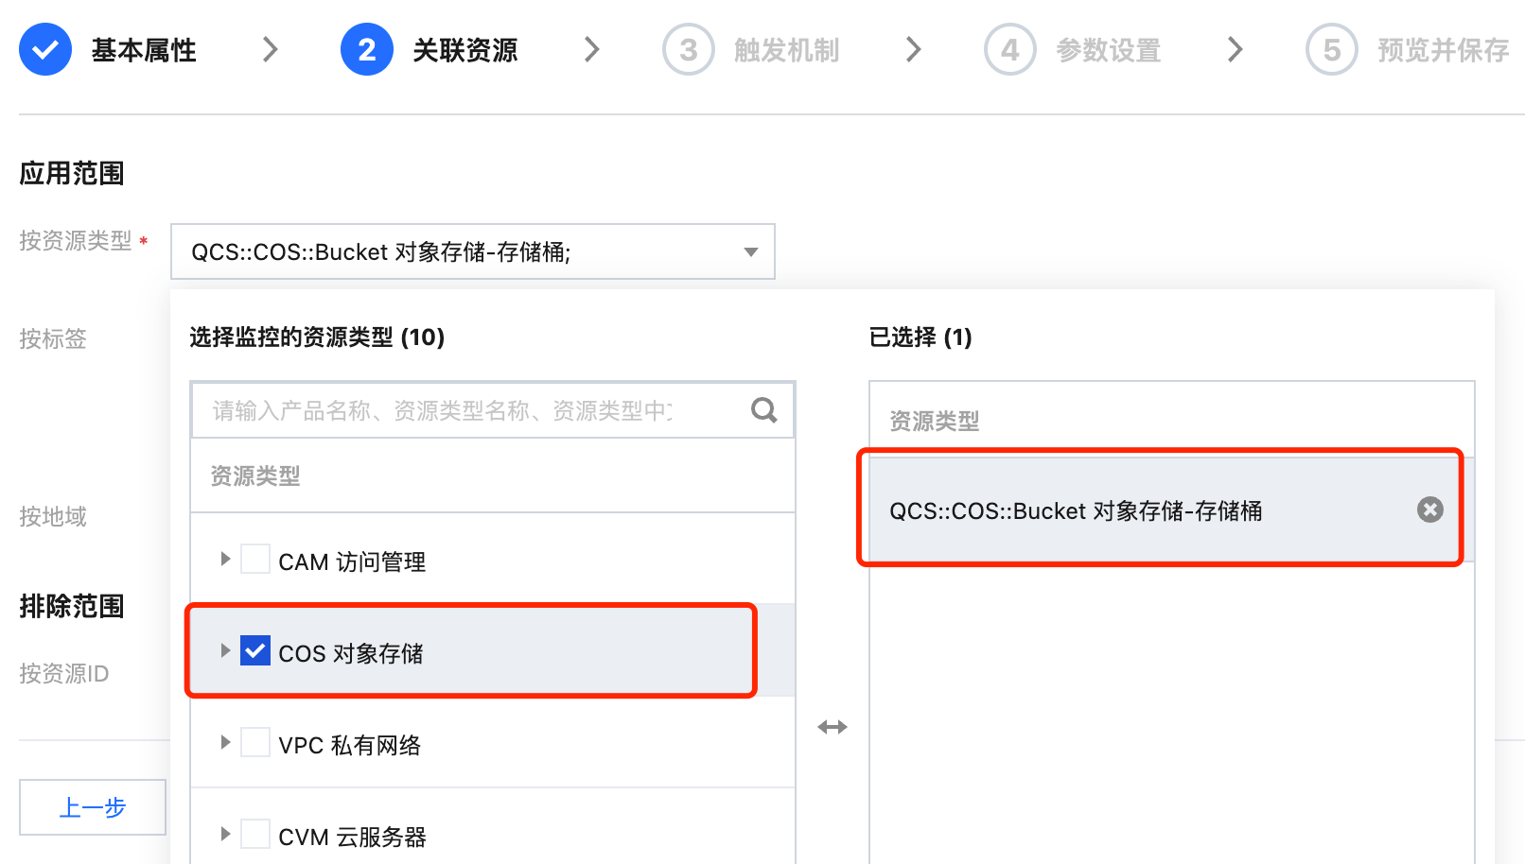The width and height of the screenshot is (1525, 864).
Task: Expand the VPC 私有网络 tree node
Action: click(x=225, y=743)
